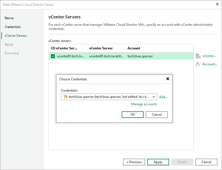Select the tech\hue.spenser account cell
Viewport: 222px width, 170px height.
(140, 56)
